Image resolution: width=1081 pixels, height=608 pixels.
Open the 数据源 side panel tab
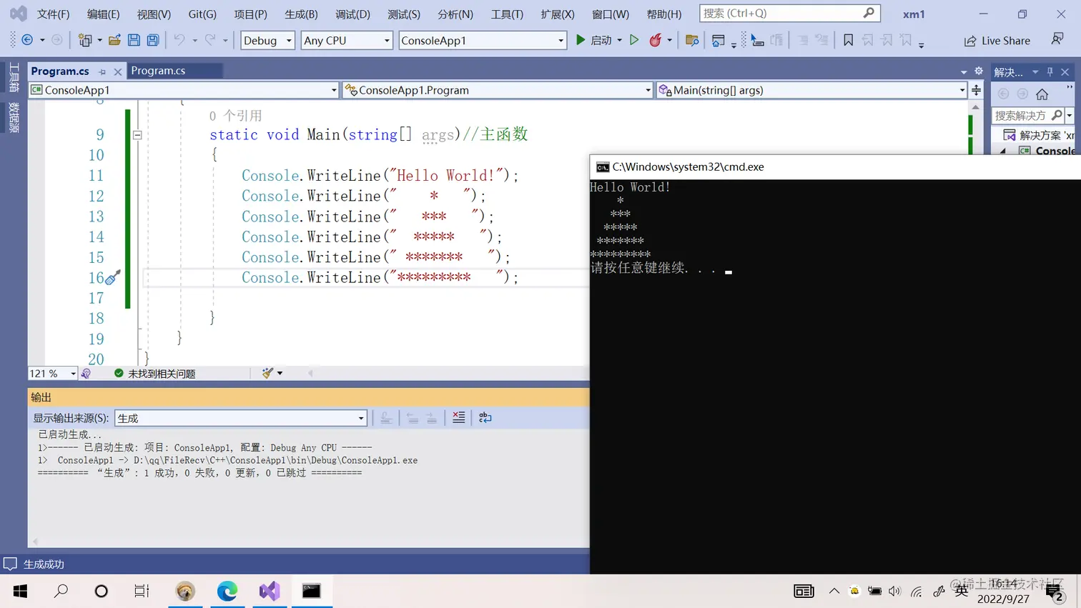[14, 117]
